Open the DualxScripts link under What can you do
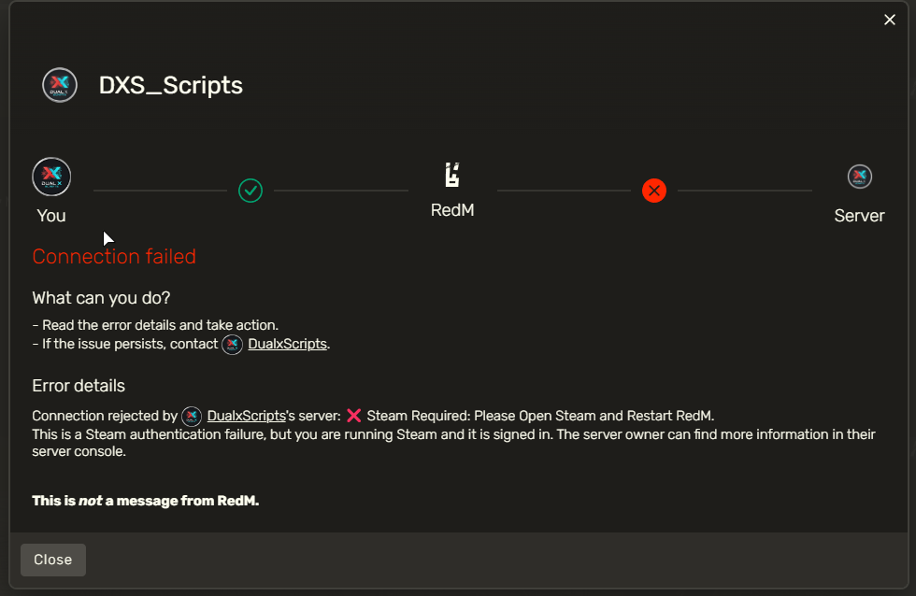The image size is (916, 596). (x=287, y=344)
